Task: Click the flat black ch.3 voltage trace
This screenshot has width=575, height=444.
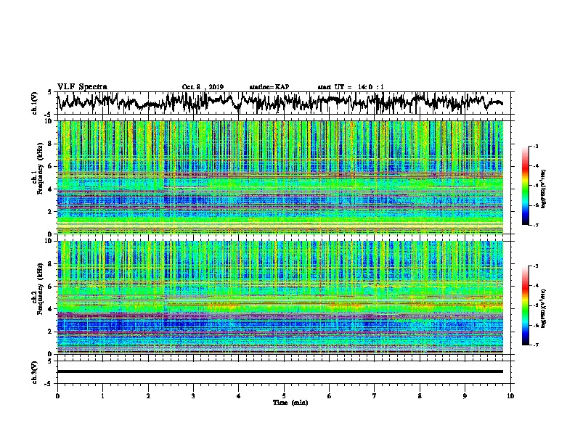Action: [x=280, y=371]
